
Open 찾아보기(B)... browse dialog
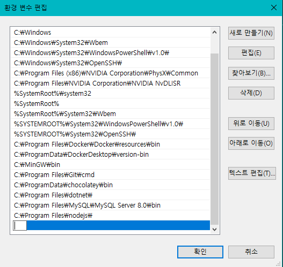point(251,73)
